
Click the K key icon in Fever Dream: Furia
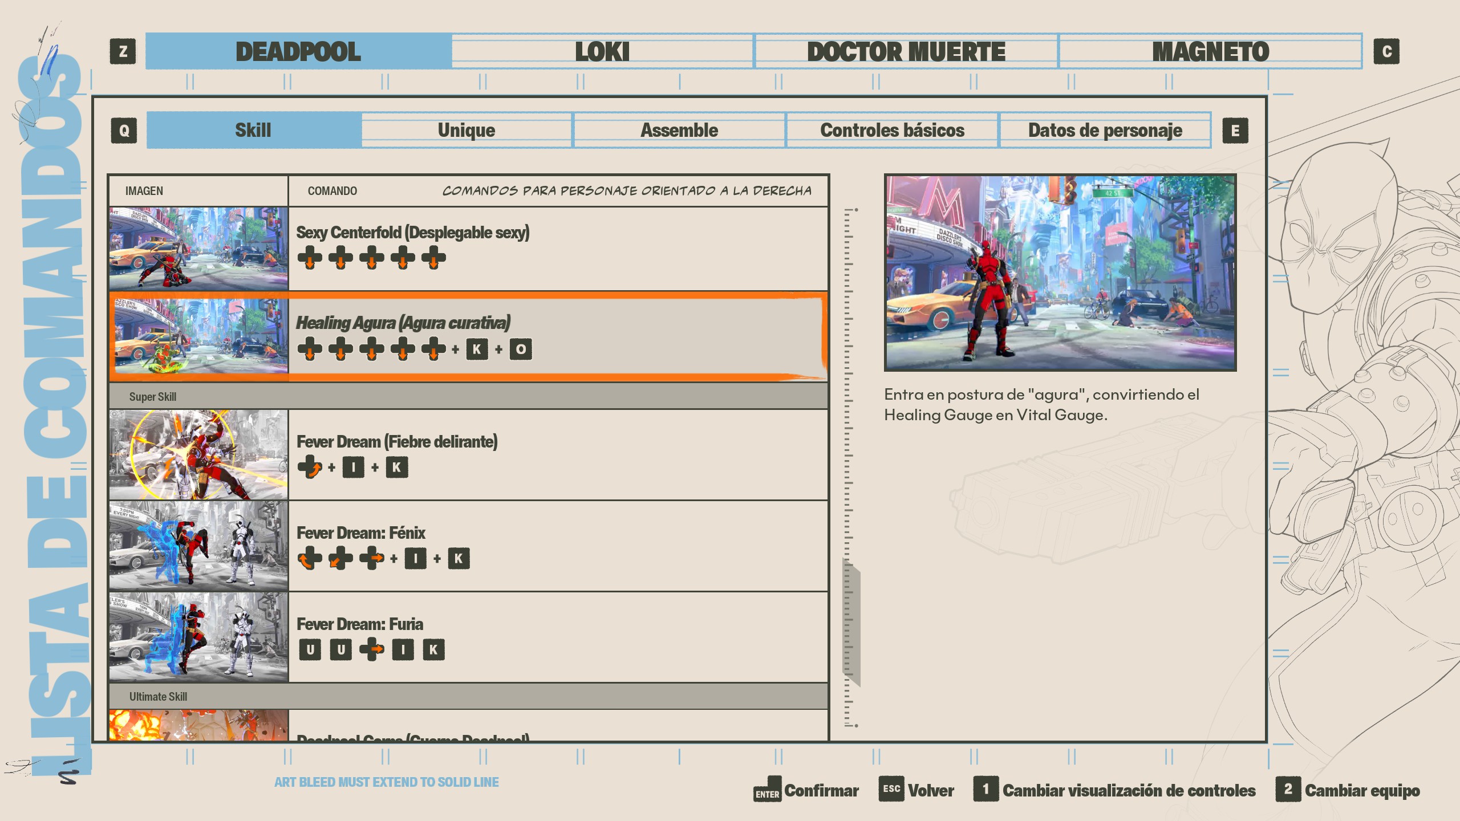pos(434,650)
